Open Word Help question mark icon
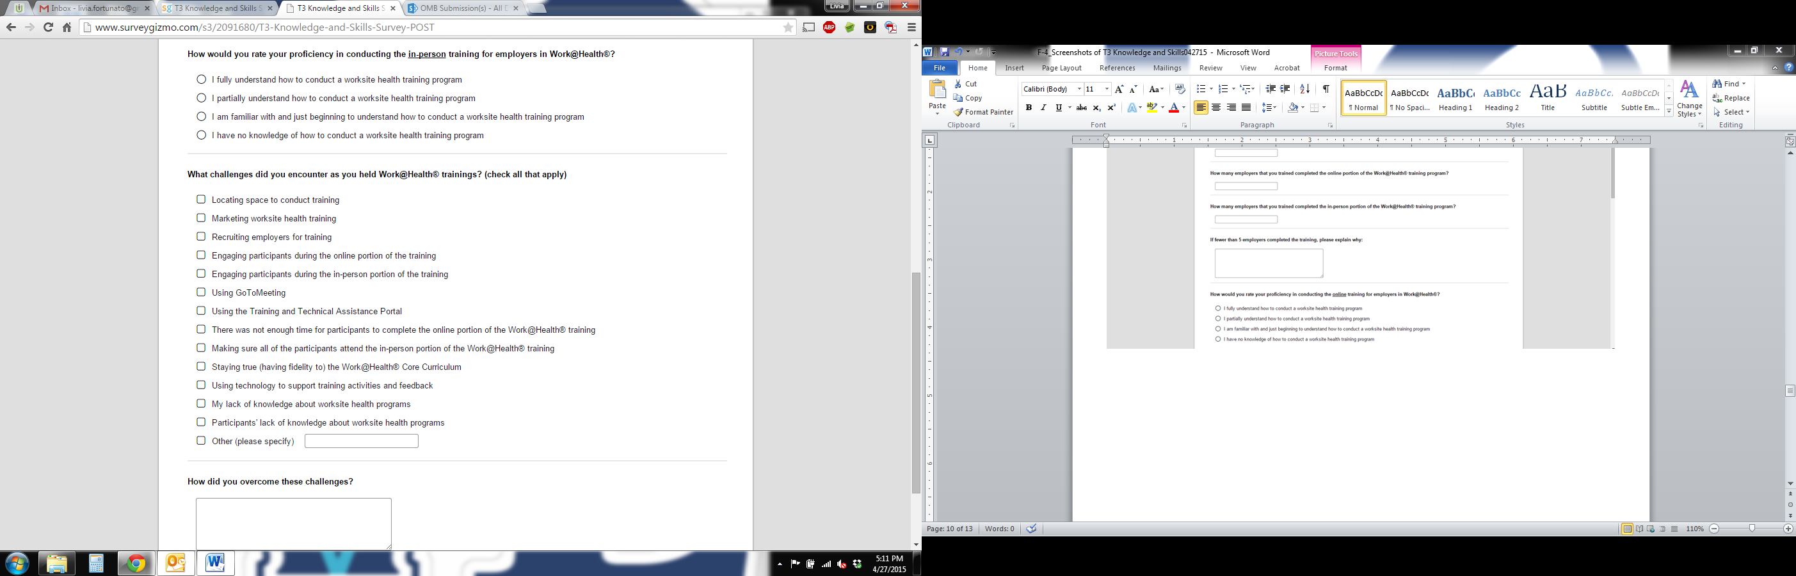Image resolution: width=1796 pixels, height=576 pixels. (x=1788, y=68)
